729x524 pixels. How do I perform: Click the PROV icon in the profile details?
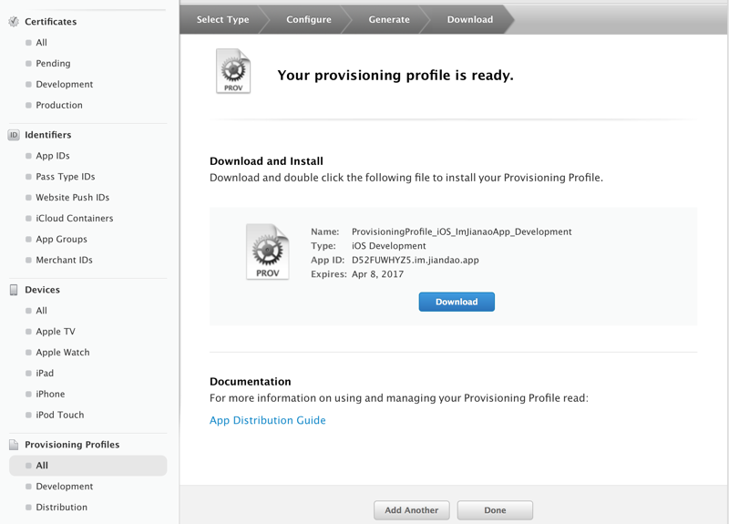click(x=267, y=252)
